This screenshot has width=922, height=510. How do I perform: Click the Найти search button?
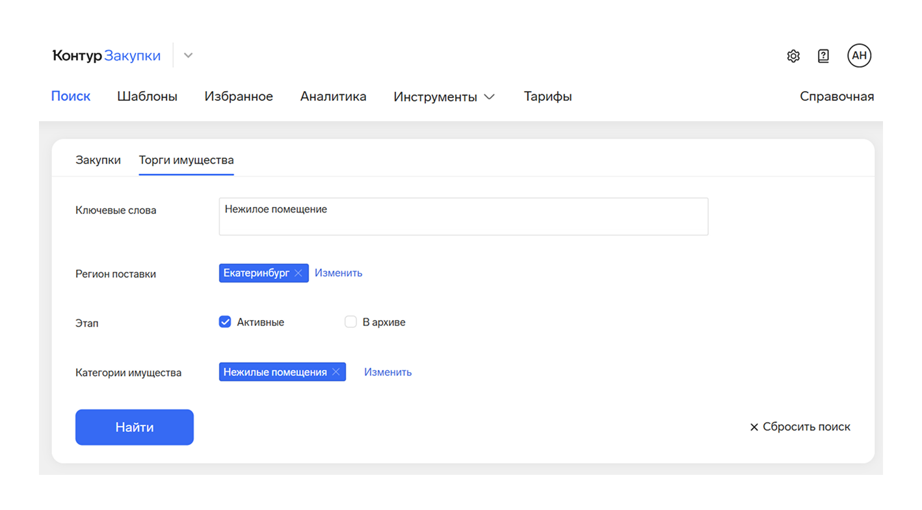tap(135, 427)
